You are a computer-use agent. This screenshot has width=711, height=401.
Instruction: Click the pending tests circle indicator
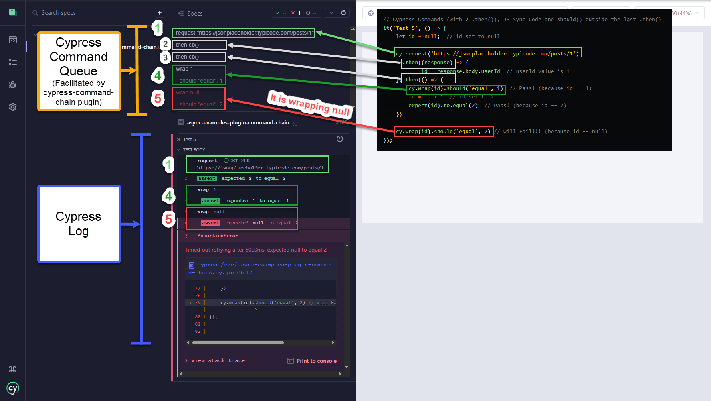point(311,13)
